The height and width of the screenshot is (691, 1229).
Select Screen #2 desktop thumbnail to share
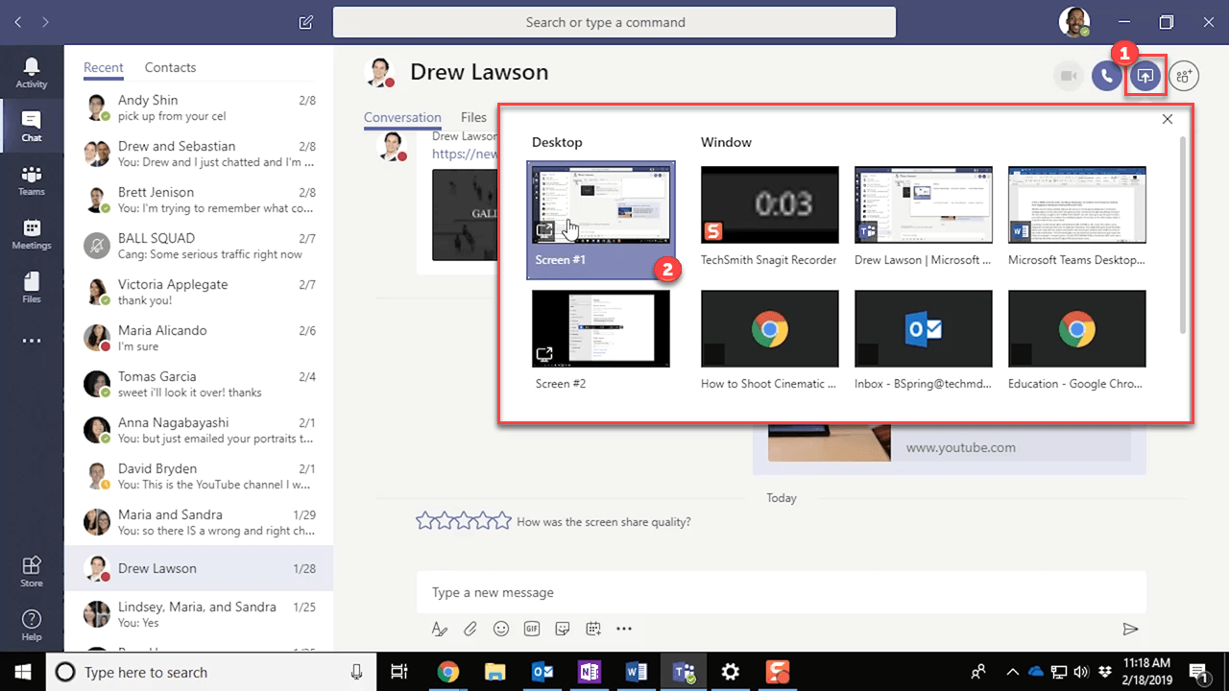pos(601,329)
